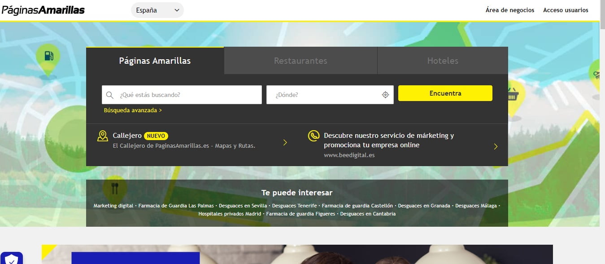This screenshot has width=605, height=264.
Task: Switch to the Restaurantes tab
Action: pos(300,60)
